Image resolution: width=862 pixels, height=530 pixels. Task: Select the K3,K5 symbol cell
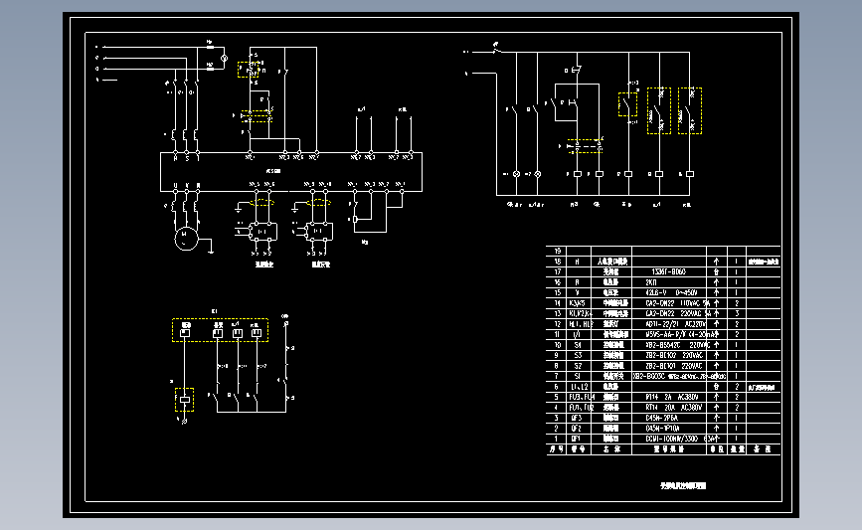tap(578, 303)
